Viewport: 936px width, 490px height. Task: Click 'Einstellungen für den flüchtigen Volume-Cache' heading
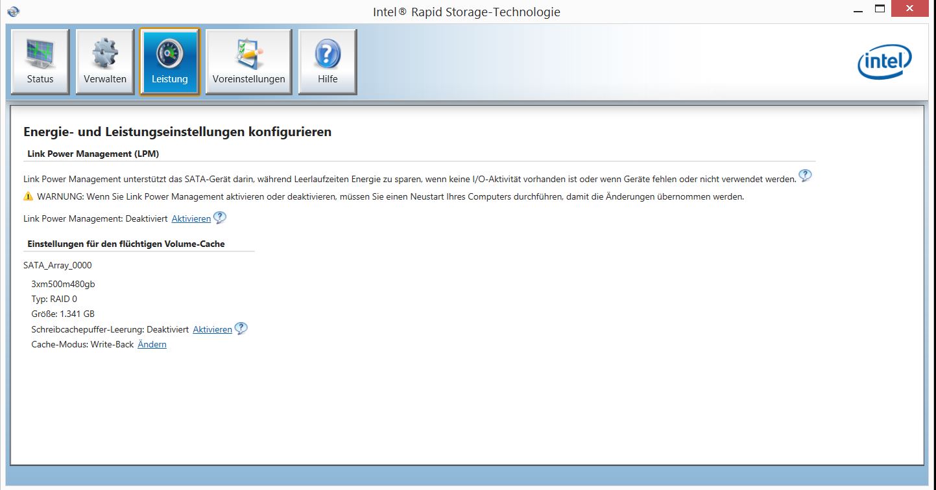pyautogui.click(x=126, y=244)
